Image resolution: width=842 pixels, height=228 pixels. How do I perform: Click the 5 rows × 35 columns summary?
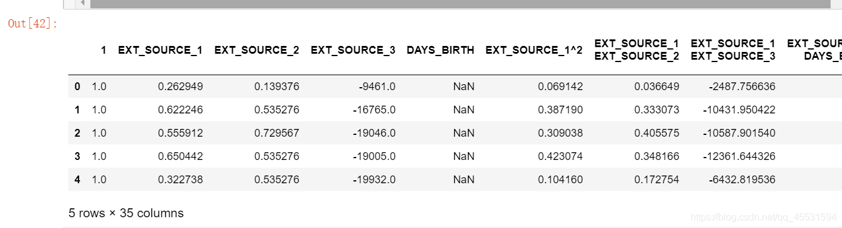pyautogui.click(x=126, y=213)
